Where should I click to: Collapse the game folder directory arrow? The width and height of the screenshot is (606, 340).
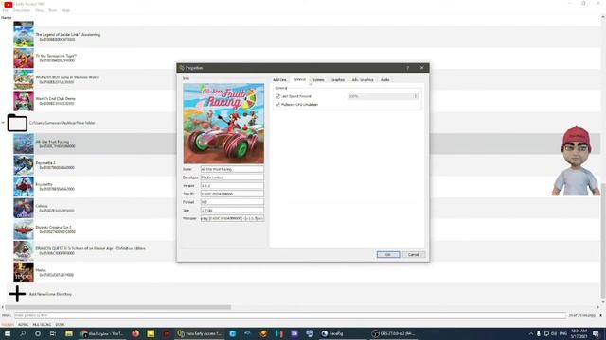coord(3,123)
